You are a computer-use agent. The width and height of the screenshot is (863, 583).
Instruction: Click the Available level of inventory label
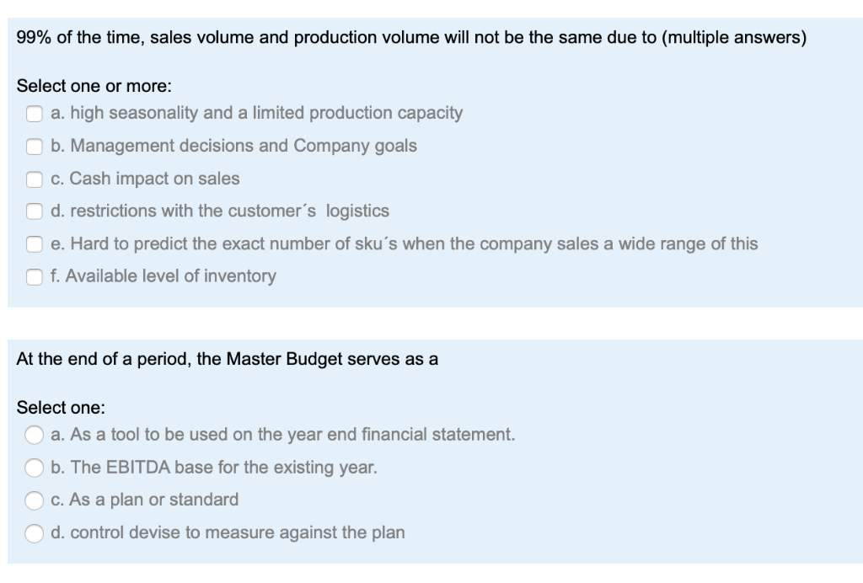(x=159, y=275)
